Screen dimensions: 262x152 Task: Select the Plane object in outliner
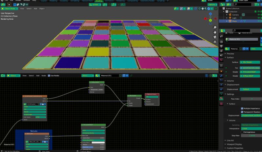[234, 21]
